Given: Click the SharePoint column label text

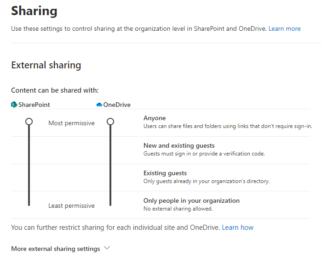Looking at the screenshot, I should tap(34, 105).
